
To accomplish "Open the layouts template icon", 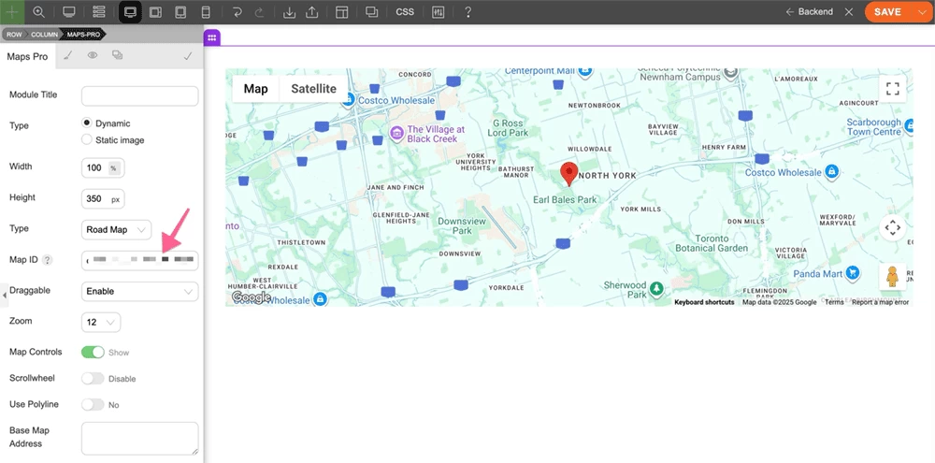I will (x=341, y=12).
